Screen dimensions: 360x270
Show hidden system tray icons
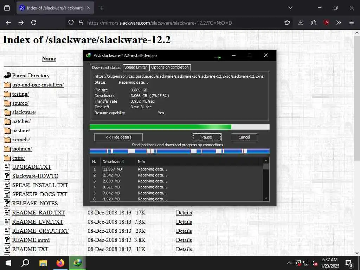(x=289, y=263)
